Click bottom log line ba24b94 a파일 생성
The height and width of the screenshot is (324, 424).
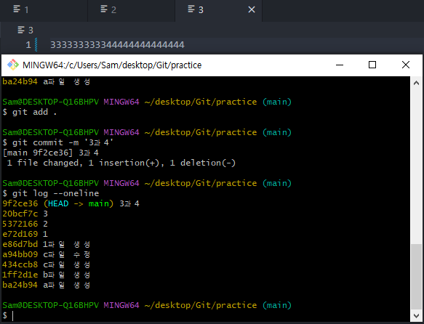coord(47,285)
